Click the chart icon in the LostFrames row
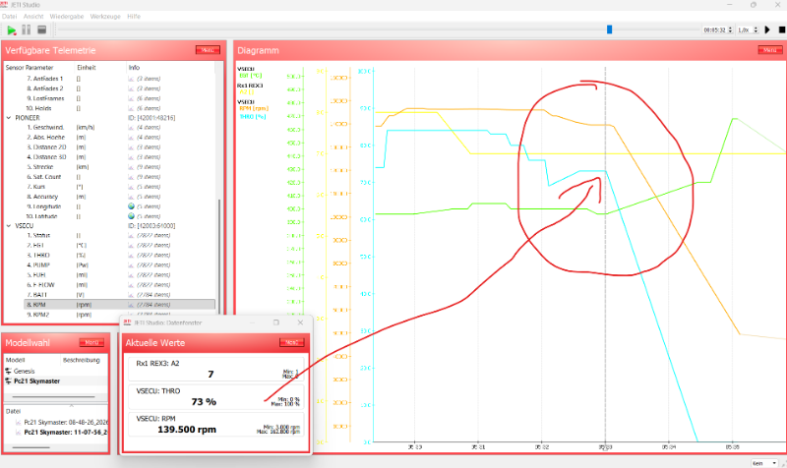 (131, 98)
